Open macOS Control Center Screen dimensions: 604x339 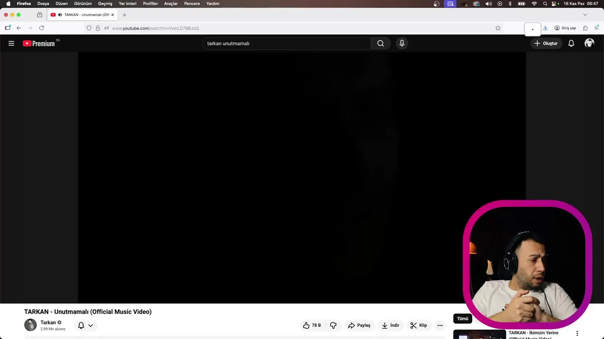[555, 4]
